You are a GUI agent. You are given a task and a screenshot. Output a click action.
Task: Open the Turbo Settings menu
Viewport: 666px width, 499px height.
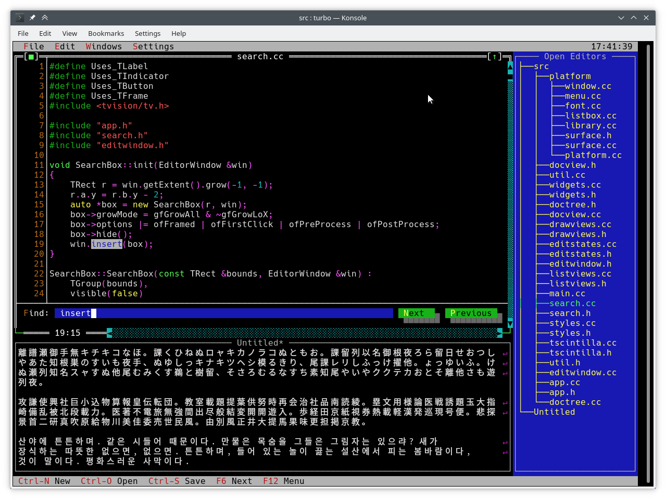pyautogui.click(x=153, y=47)
